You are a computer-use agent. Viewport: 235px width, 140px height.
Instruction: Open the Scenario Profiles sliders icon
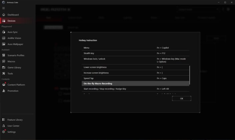click(x=4, y=55)
